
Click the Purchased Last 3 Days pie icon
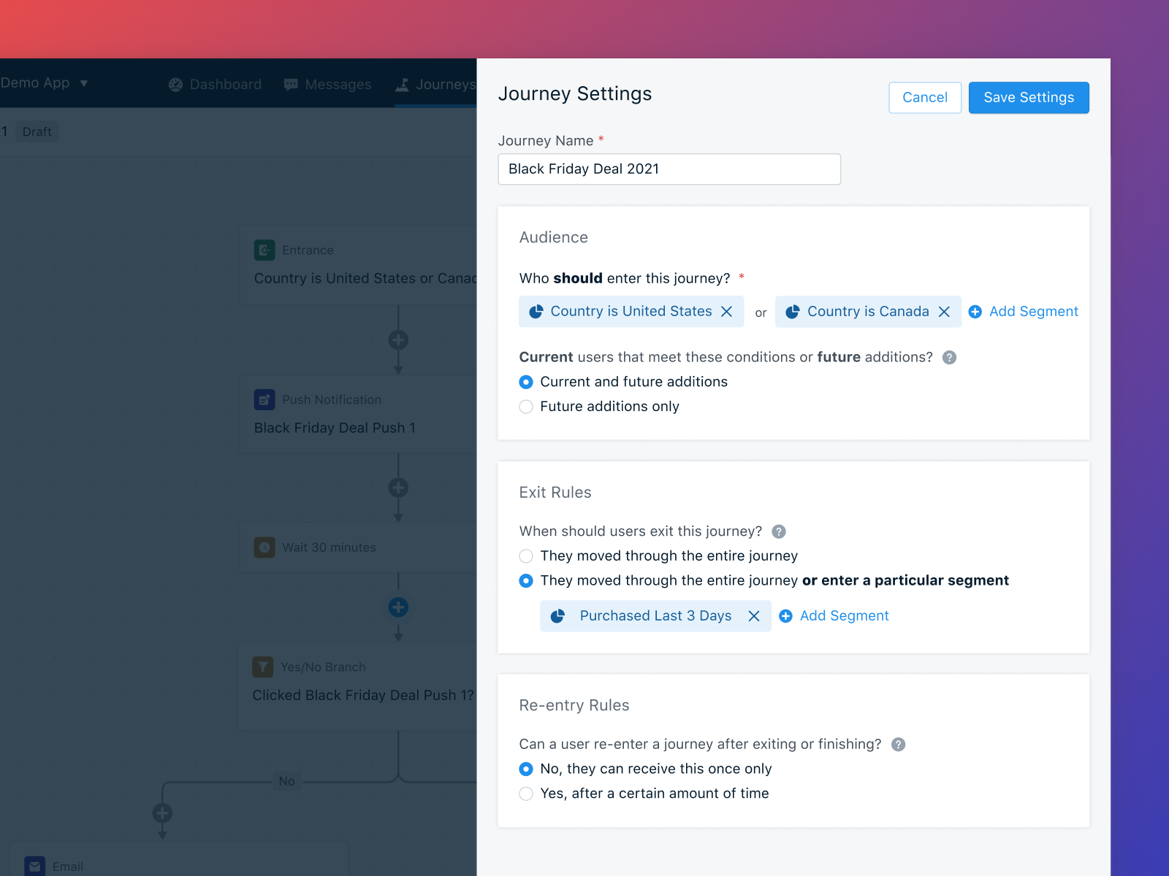557,616
